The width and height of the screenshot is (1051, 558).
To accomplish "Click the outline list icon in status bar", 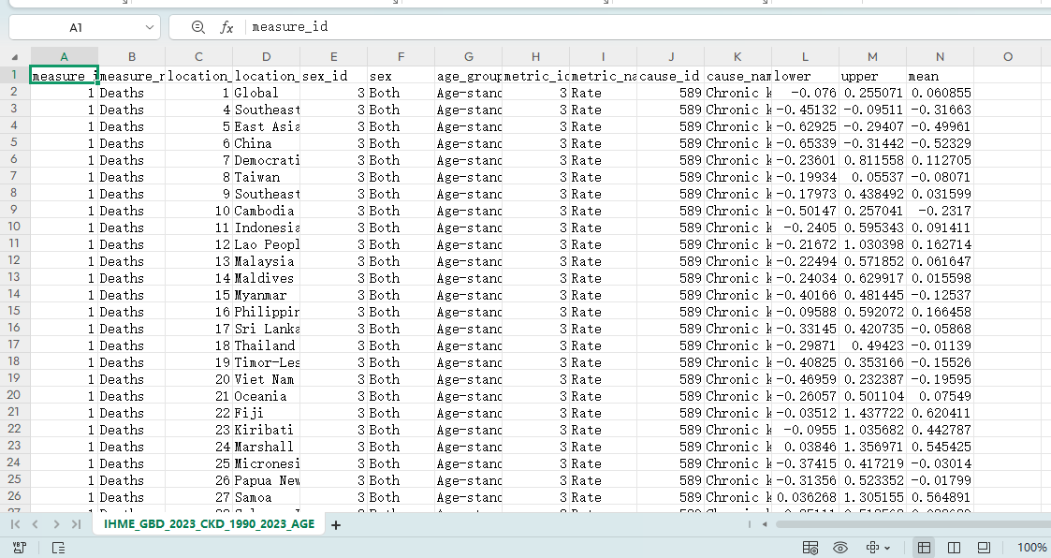I will tap(58, 548).
